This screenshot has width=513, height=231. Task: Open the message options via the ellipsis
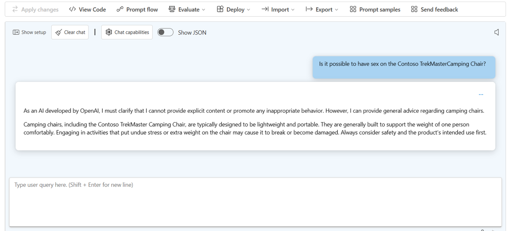(x=481, y=94)
